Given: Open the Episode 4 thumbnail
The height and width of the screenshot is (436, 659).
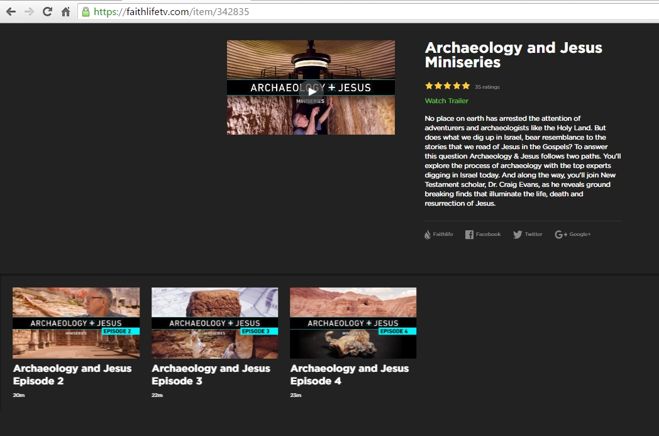Looking at the screenshot, I should [353, 323].
